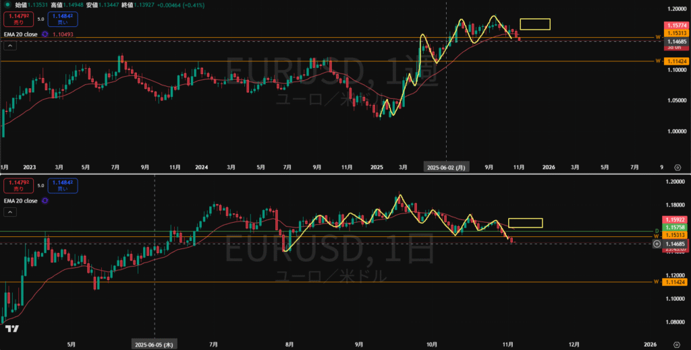This screenshot has width=691, height=350.
Task: Select the EMA 20 close label in the daily chart
Action: [22, 200]
